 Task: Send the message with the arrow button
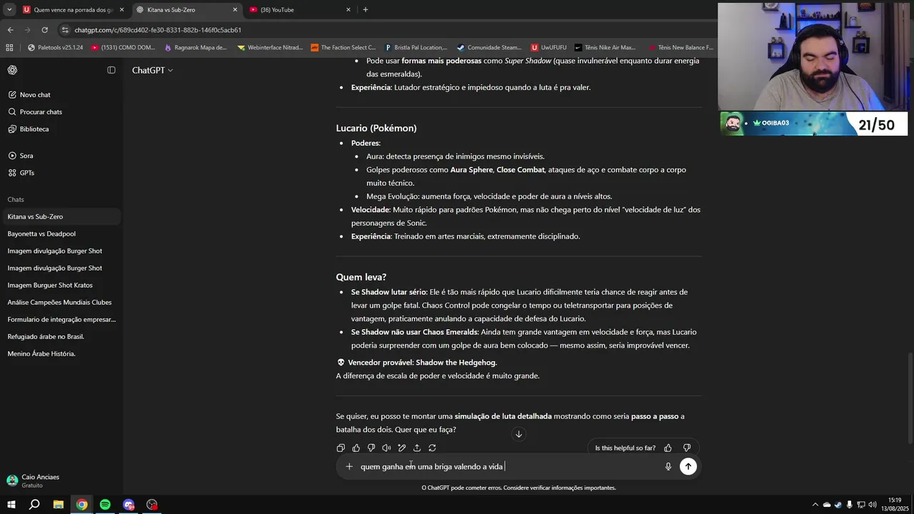[x=688, y=466]
